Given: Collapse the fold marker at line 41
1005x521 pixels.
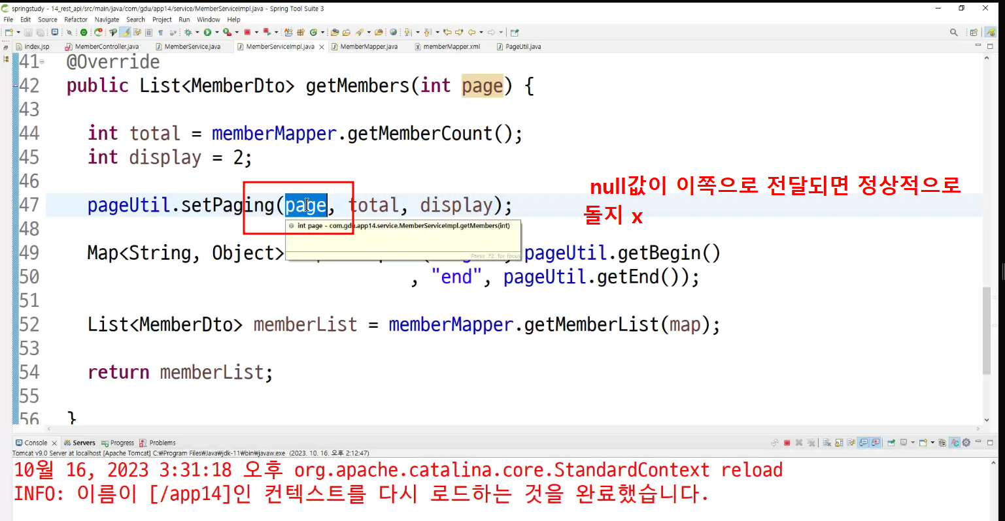Looking at the screenshot, I should (43, 62).
